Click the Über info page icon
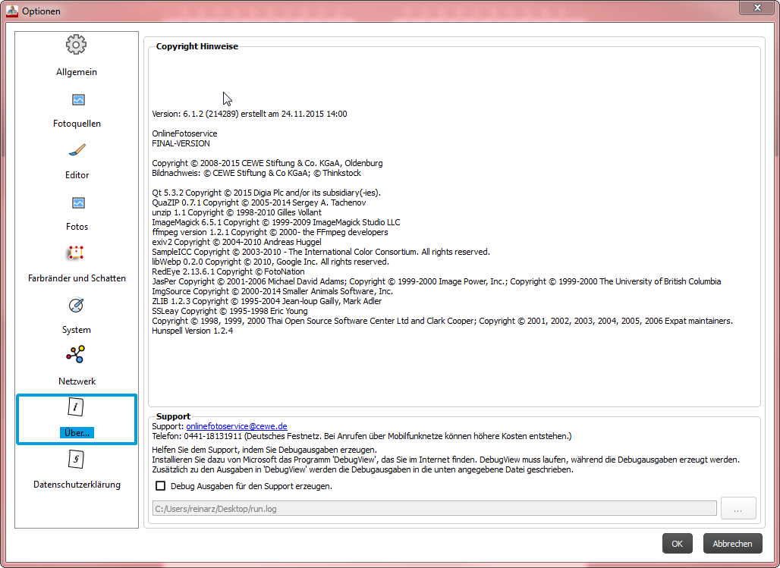780x568 pixels. pos(76,406)
